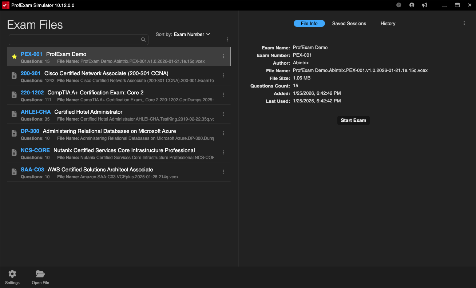Click ProfExam Demo title in exam list
The width and height of the screenshot is (476, 288).
(x=66, y=54)
